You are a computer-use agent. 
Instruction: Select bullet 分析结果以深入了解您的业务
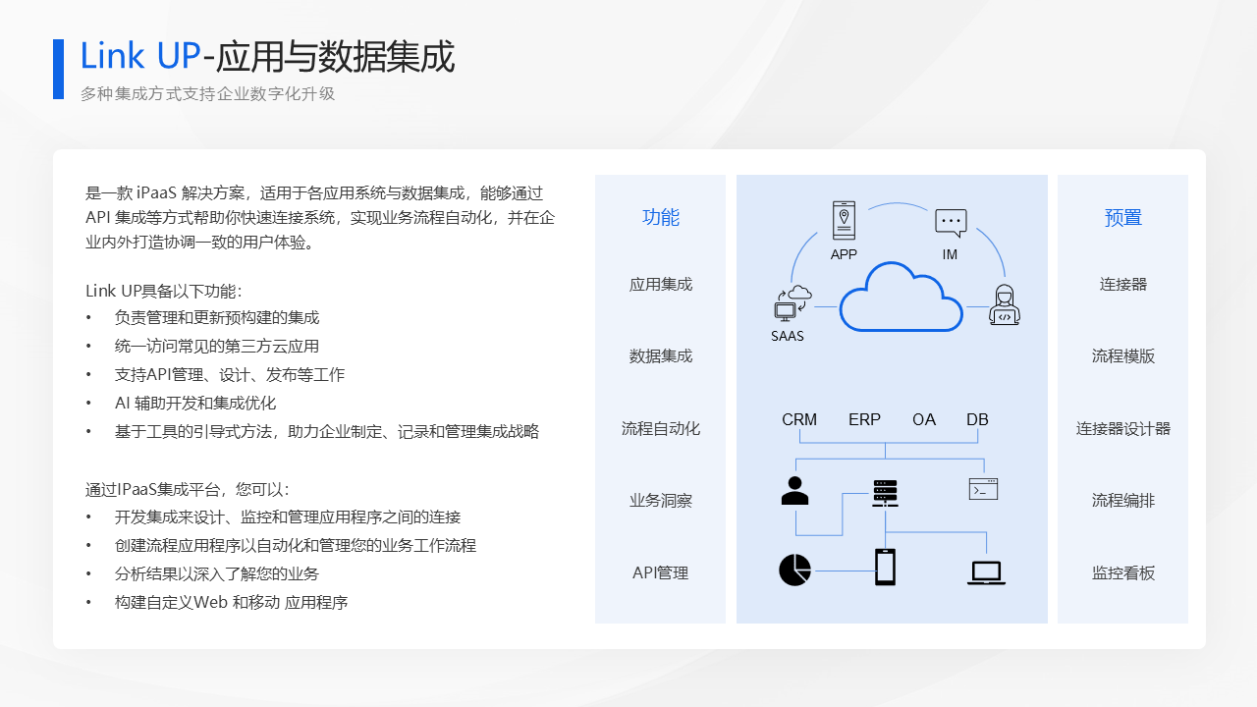(x=217, y=574)
